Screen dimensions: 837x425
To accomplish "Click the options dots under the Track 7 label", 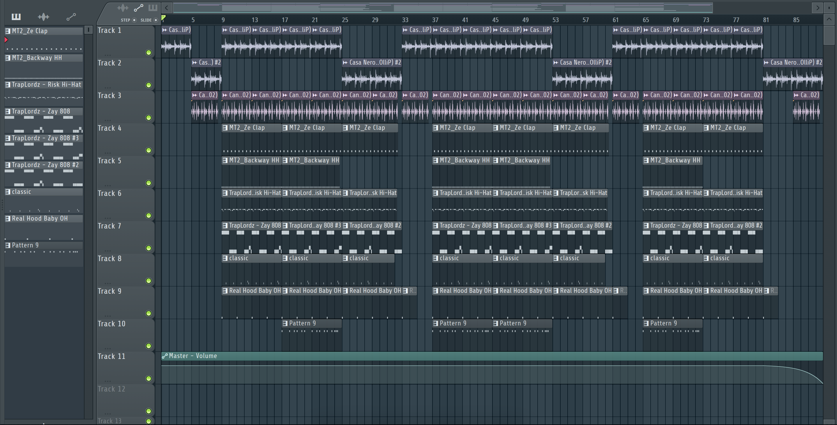I will point(108,250).
